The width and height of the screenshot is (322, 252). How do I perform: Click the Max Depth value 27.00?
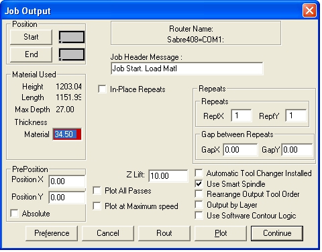point(65,110)
